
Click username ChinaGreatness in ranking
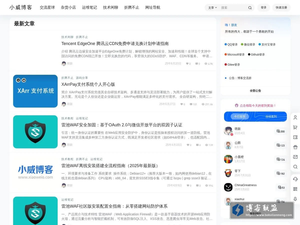click(x=245, y=185)
